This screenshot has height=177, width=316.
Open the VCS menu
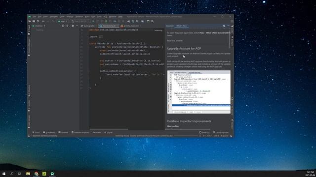pos(105,17)
